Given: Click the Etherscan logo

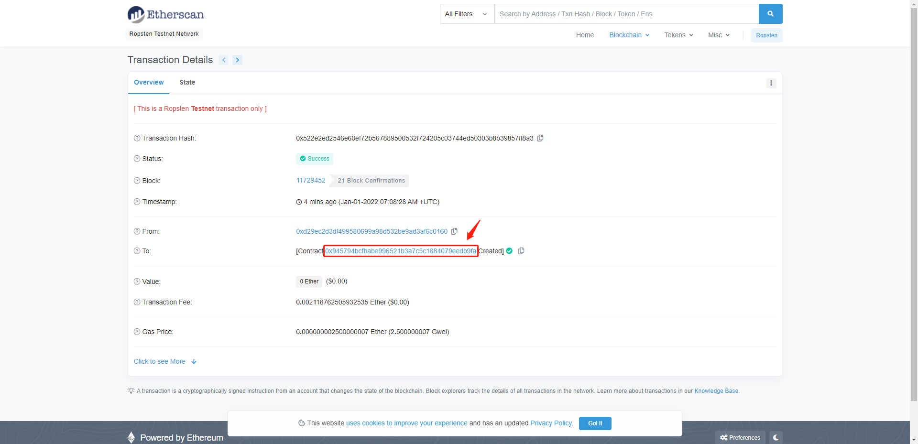Looking at the screenshot, I should (165, 14).
